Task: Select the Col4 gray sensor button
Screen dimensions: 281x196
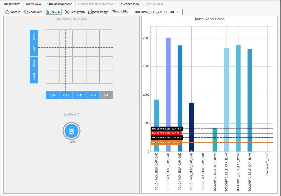Action: [107, 95]
